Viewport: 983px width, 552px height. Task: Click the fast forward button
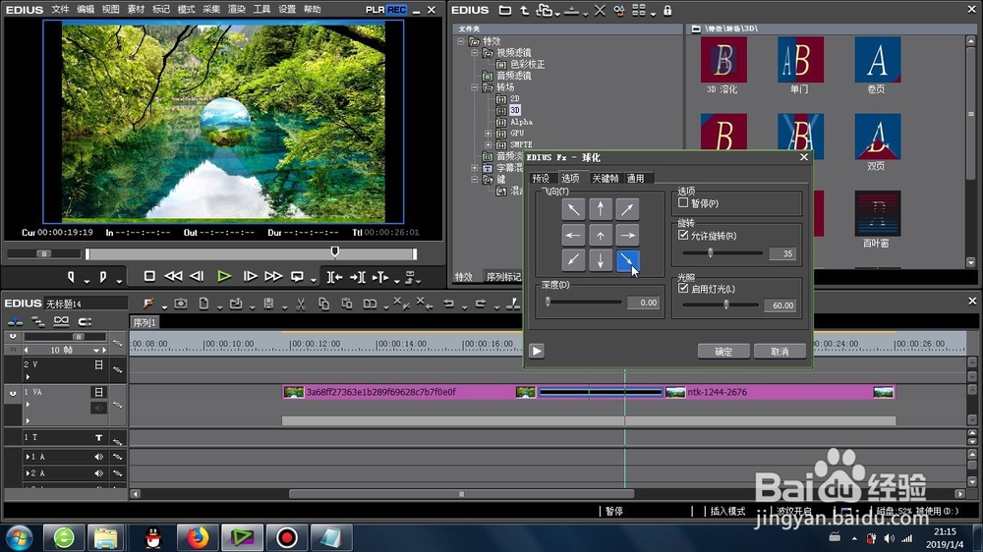(273, 276)
